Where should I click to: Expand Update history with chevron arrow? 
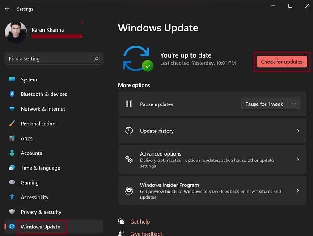pos(298,131)
